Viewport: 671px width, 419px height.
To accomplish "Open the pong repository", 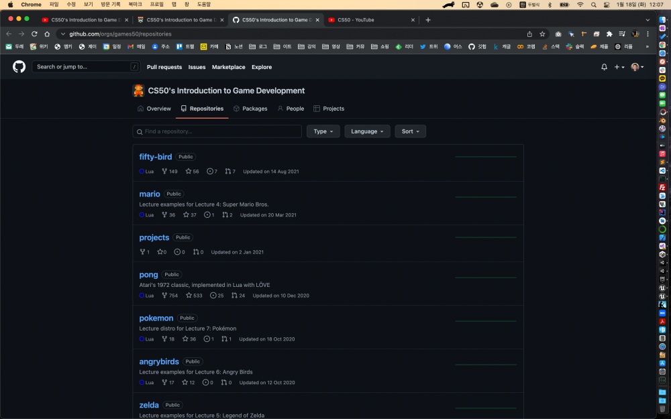I will pyautogui.click(x=148, y=275).
